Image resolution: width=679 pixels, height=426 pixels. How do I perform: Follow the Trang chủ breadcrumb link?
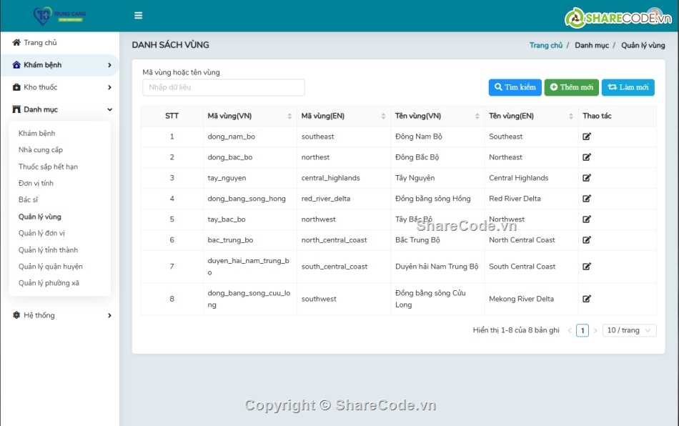[545, 46]
